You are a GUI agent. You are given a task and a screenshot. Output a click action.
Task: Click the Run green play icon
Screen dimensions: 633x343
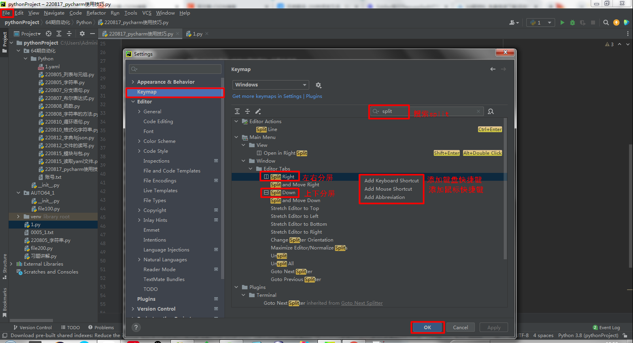[x=562, y=22]
